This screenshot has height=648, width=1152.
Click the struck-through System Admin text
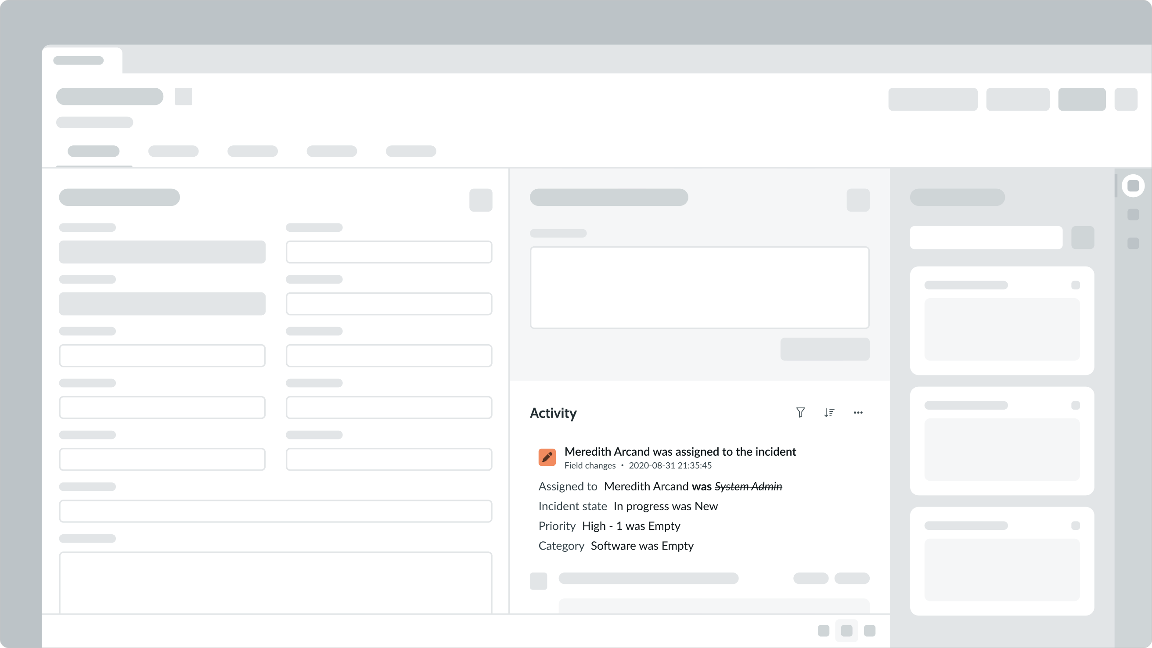coord(748,486)
